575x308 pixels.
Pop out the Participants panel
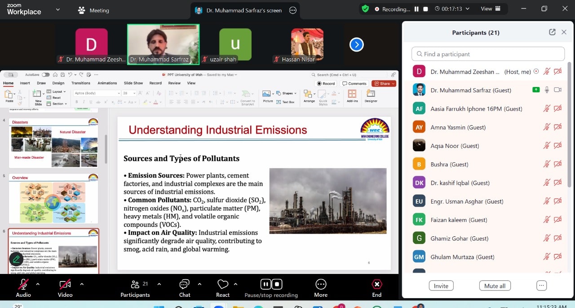tap(552, 32)
